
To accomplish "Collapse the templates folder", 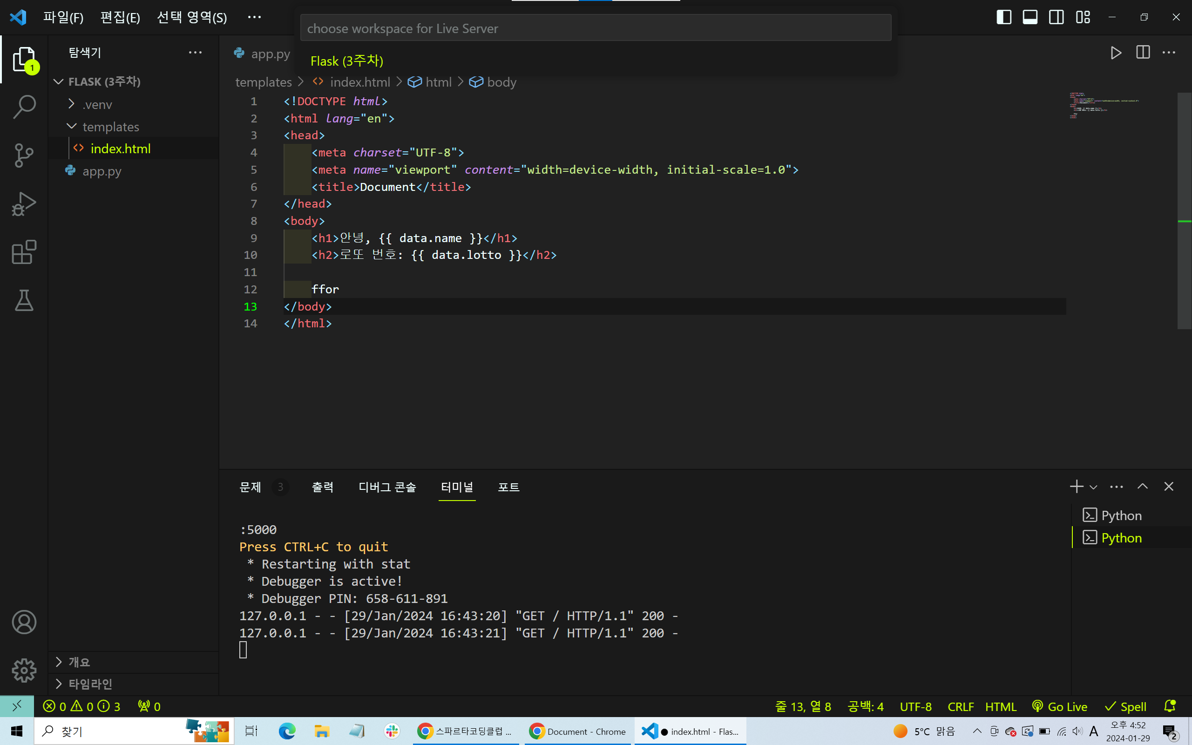I will tap(133, 127).
